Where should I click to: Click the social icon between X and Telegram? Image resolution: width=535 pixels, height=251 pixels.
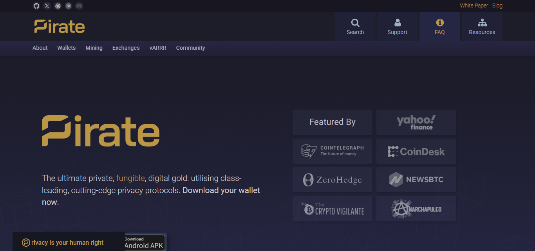click(x=58, y=6)
